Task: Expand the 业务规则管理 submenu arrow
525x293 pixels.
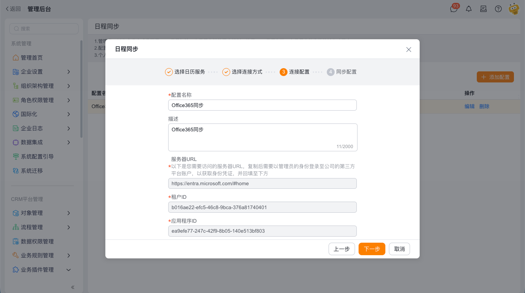Action: tap(69, 255)
